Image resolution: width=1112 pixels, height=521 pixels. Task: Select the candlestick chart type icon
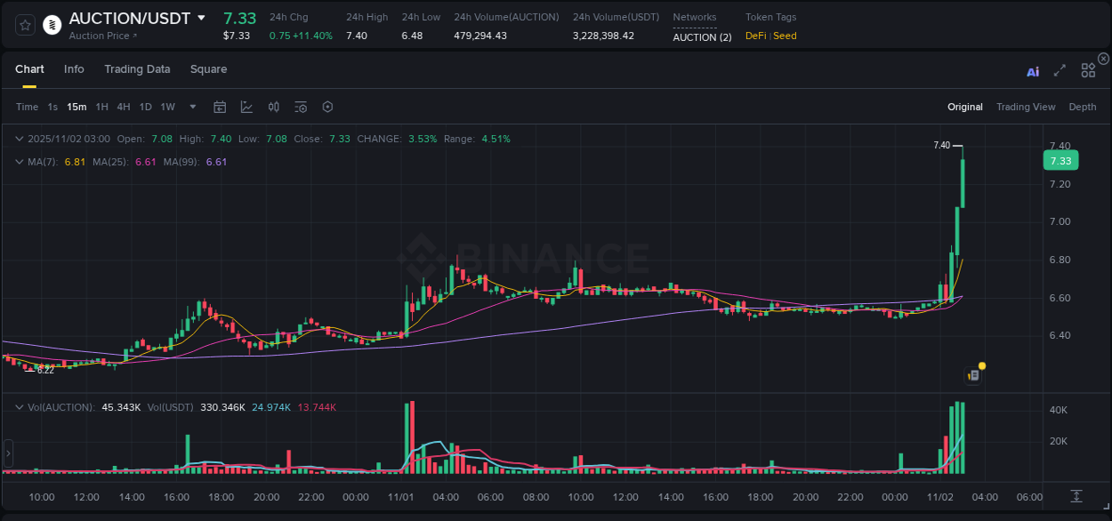pyautogui.click(x=273, y=107)
